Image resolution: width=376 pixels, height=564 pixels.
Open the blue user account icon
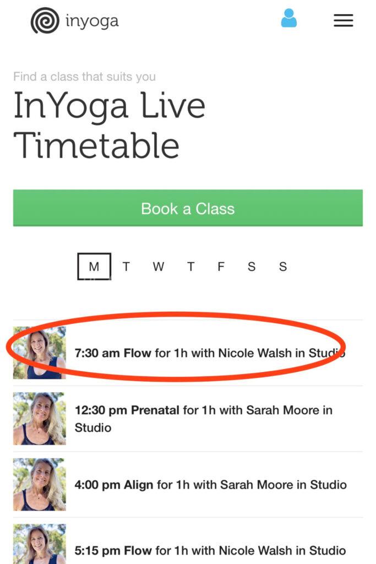288,19
